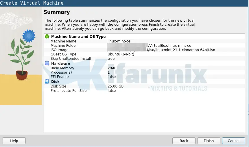Select the EFI Enable row

tap(60, 77)
